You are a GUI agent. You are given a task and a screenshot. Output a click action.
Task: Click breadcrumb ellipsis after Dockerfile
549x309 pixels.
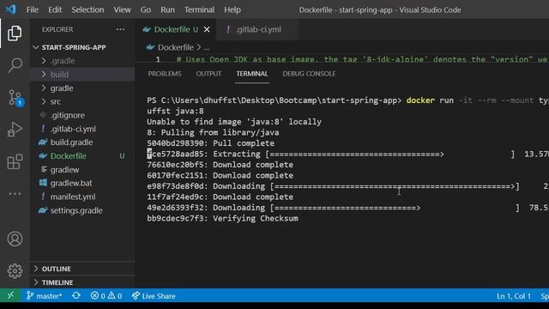pyautogui.click(x=207, y=48)
